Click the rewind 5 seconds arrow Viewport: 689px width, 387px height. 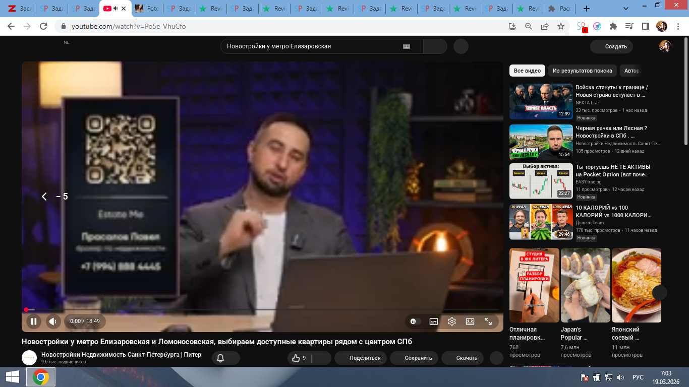[x=44, y=197]
